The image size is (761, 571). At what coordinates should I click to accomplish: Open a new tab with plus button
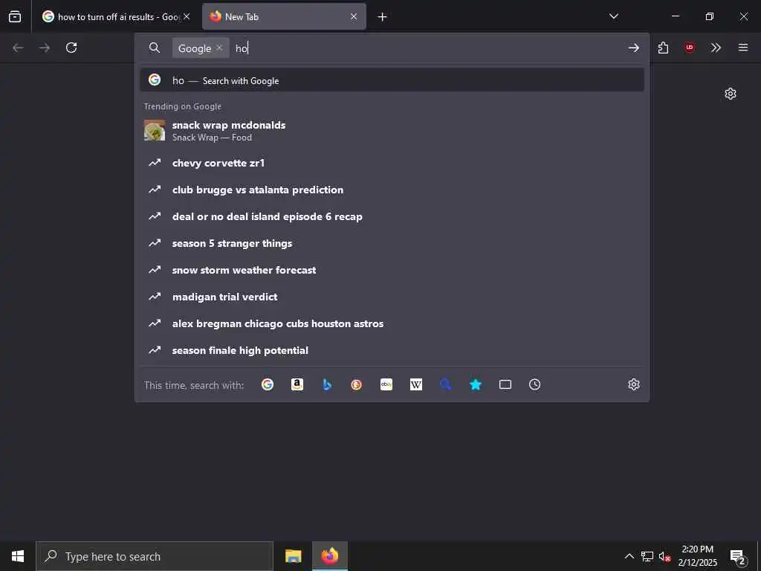[x=383, y=17]
